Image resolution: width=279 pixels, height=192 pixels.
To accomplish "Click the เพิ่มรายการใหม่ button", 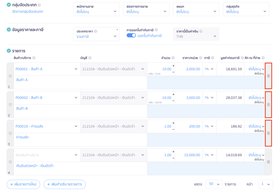I will 23,184.
